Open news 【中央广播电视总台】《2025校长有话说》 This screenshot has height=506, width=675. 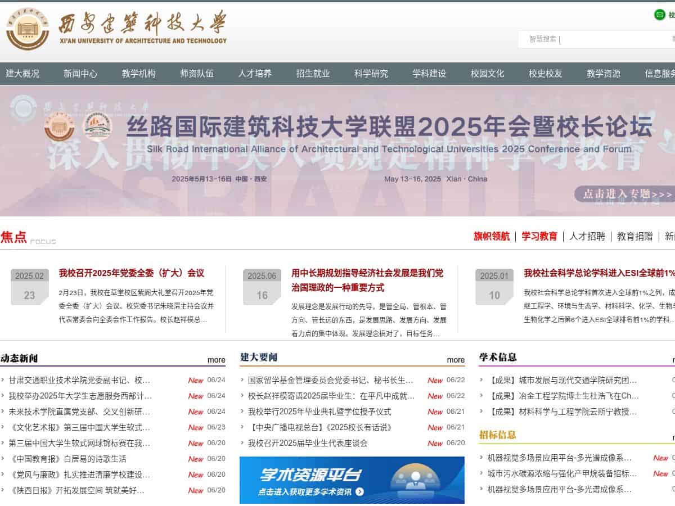coord(319,427)
